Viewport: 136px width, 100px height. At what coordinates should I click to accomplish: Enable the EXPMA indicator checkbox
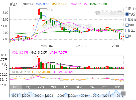127,20
